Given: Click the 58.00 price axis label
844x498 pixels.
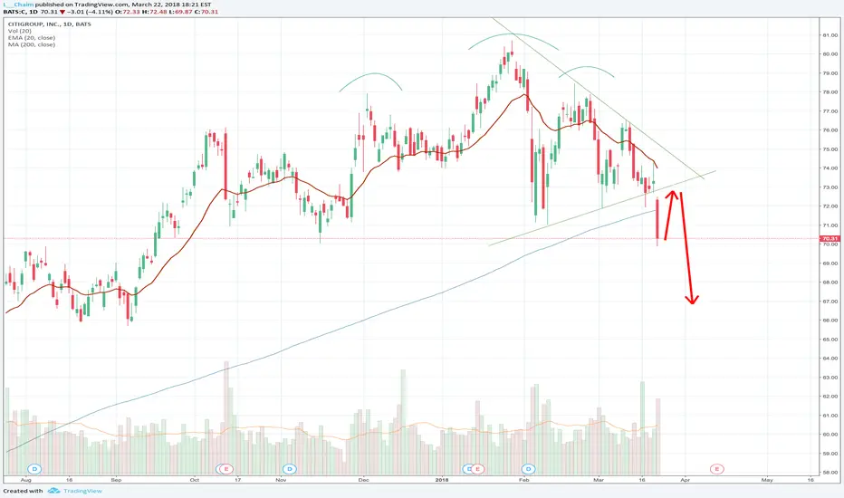Looking at the screenshot, I should point(830,472).
